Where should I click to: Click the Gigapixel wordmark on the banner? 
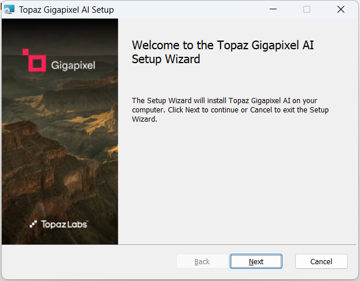pyautogui.click(x=74, y=65)
